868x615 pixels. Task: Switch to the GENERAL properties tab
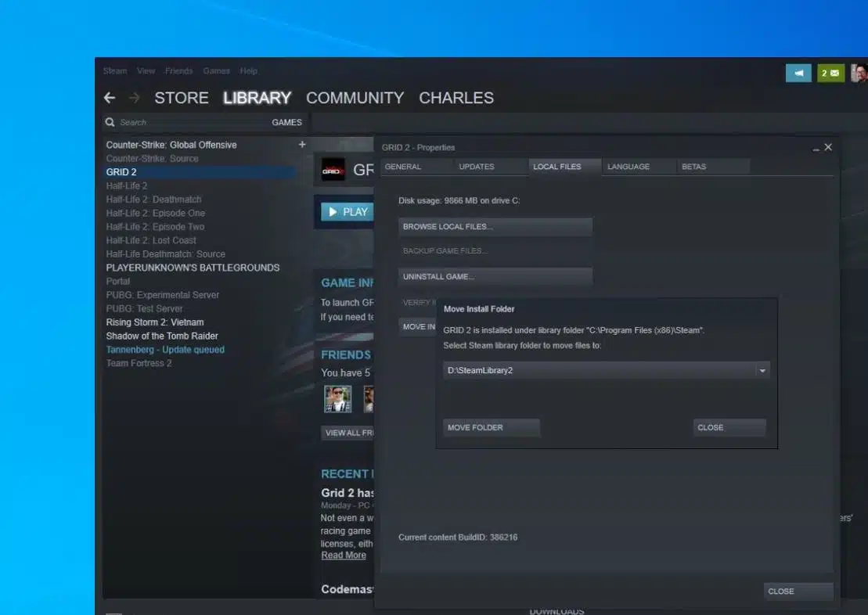pyautogui.click(x=416, y=167)
